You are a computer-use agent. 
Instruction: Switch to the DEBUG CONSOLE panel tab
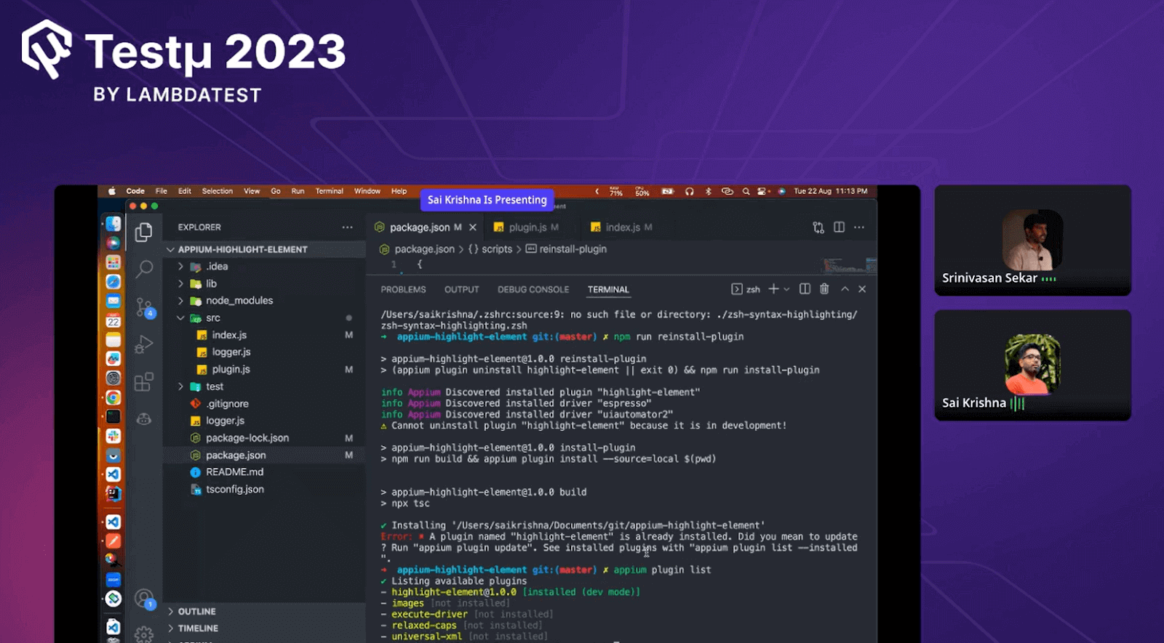coord(533,290)
